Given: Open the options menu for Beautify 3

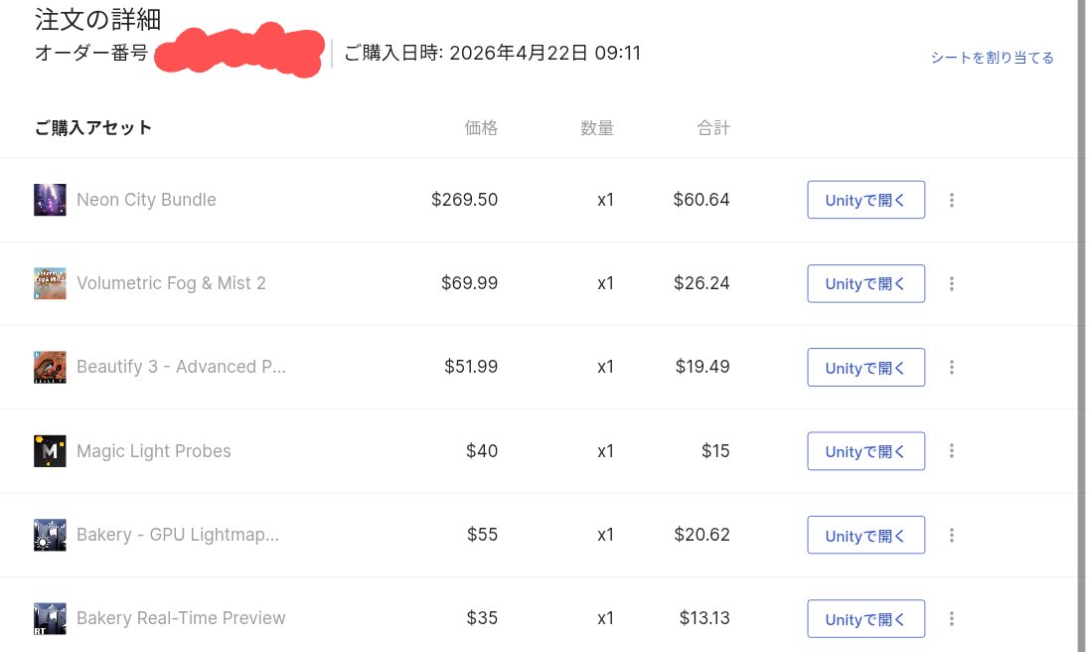Looking at the screenshot, I should [951, 367].
